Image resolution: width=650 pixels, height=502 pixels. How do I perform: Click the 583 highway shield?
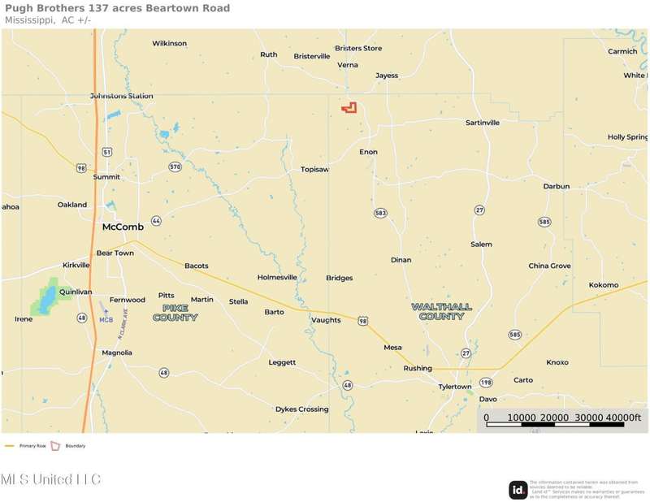coord(380,213)
